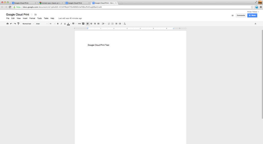
Task: Click the blue Share button
Action: pos(252,15)
